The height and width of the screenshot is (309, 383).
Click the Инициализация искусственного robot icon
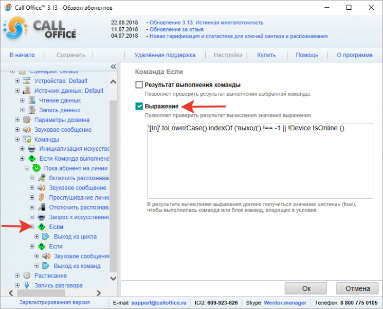(x=32, y=149)
